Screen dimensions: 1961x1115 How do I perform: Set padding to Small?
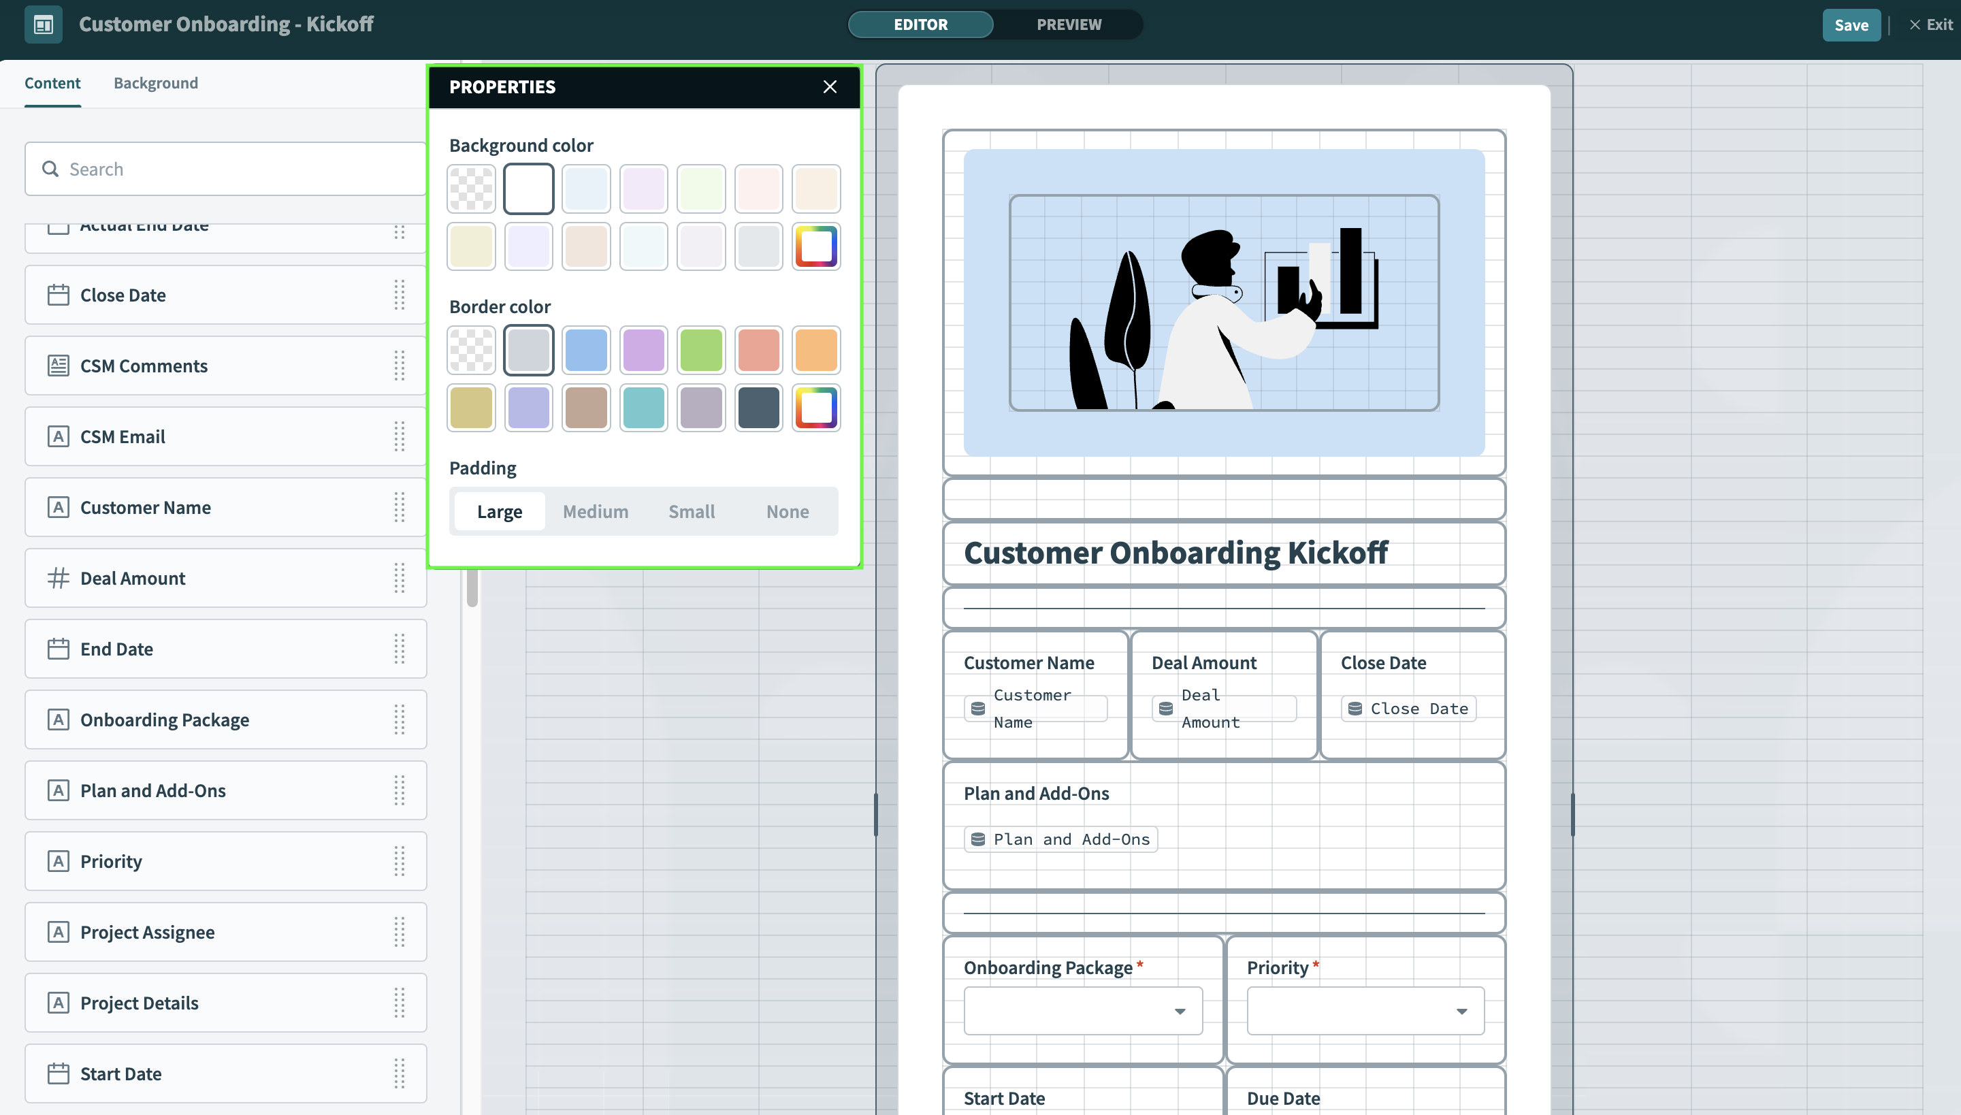[x=691, y=512]
